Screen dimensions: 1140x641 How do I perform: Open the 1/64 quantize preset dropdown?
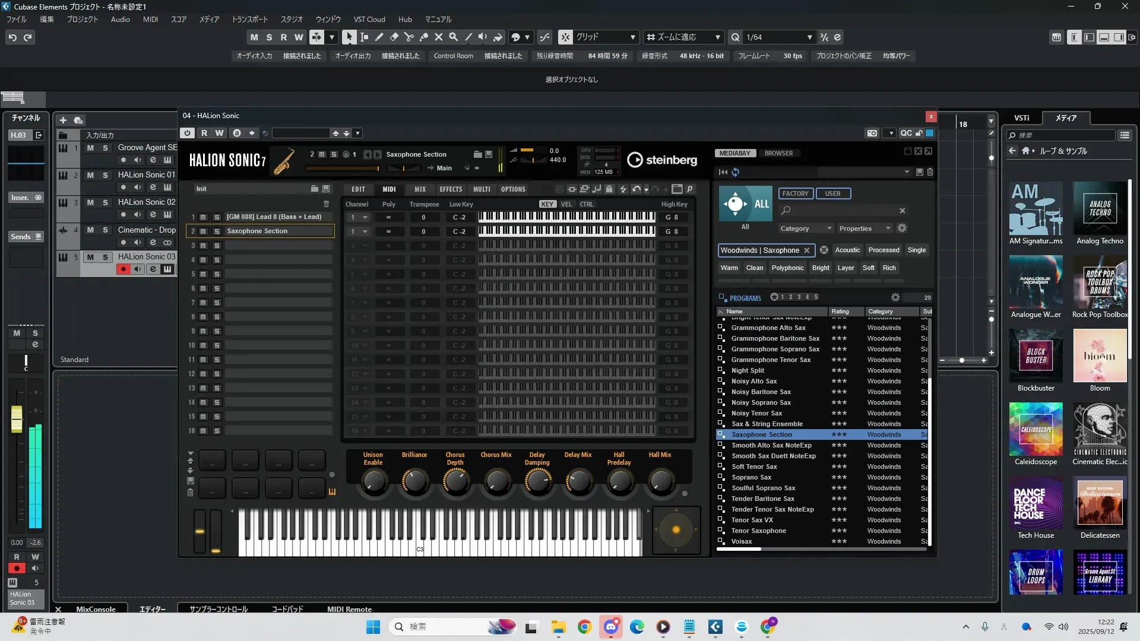809,37
